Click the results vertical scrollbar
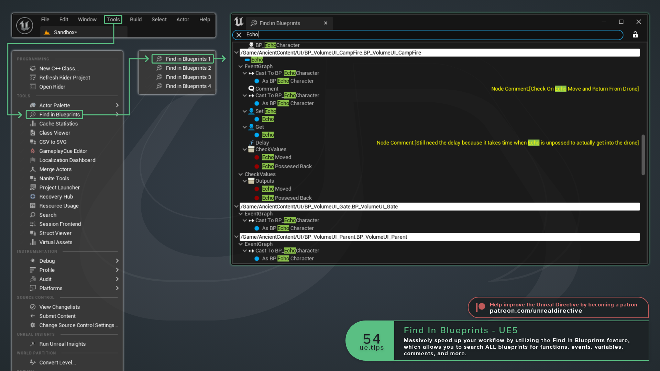 [x=643, y=155]
